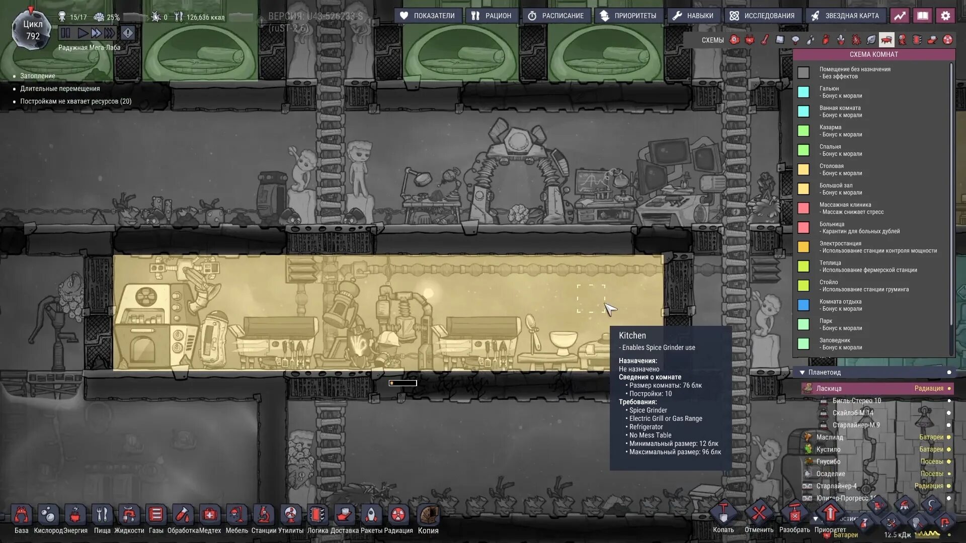Open the ИССЛЕДОВАНИЯ research menu
The width and height of the screenshot is (966, 543).
click(762, 16)
